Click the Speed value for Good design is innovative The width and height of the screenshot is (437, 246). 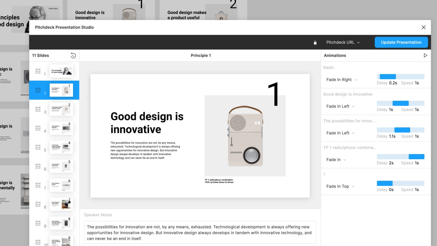coord(417,110)
